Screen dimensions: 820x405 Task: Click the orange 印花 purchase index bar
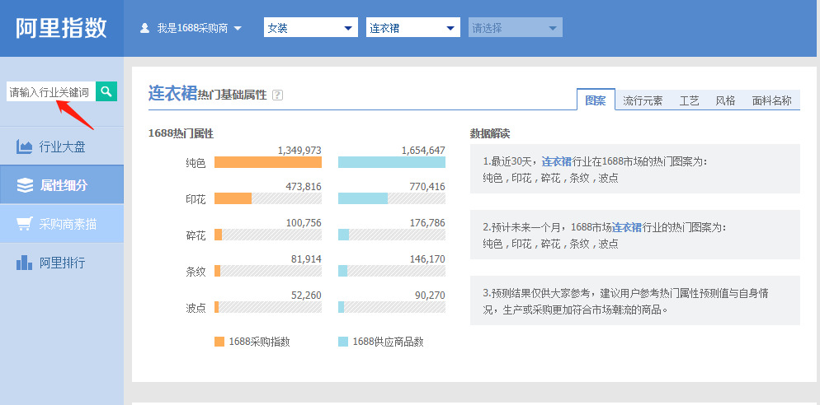233,198
